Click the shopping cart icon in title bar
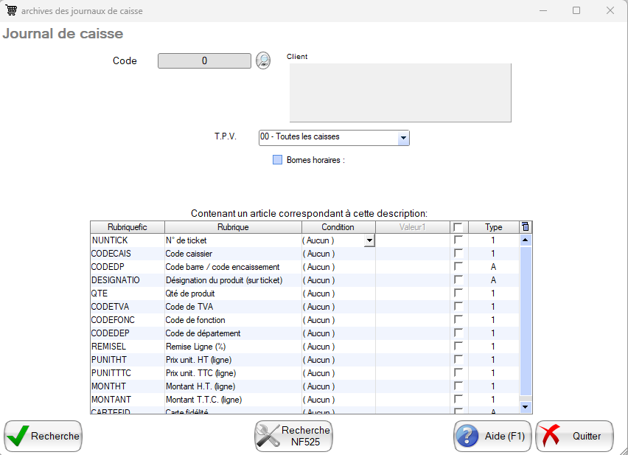The width and height of the screenshot is (628, 455). coord(12,11)
